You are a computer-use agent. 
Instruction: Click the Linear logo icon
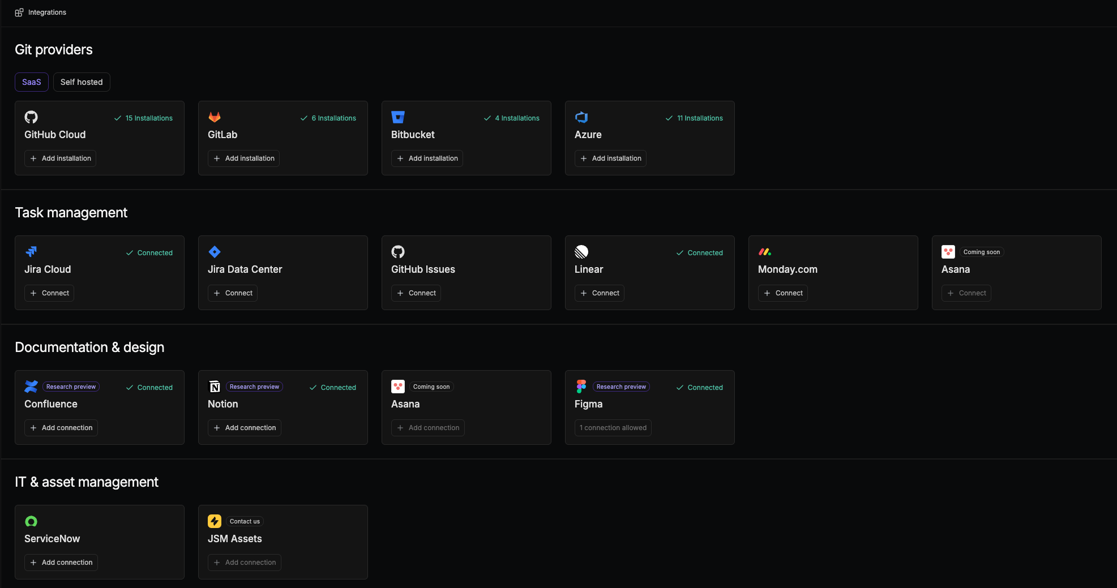(x=581, y=252)
